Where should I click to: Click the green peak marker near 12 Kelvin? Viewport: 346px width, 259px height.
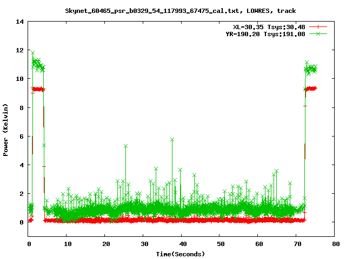point(32,53)
